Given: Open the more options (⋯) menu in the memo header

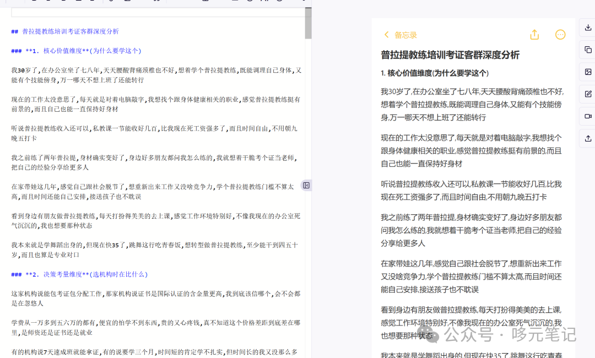Looking at the screenshot, I should [x=561, y=34].
